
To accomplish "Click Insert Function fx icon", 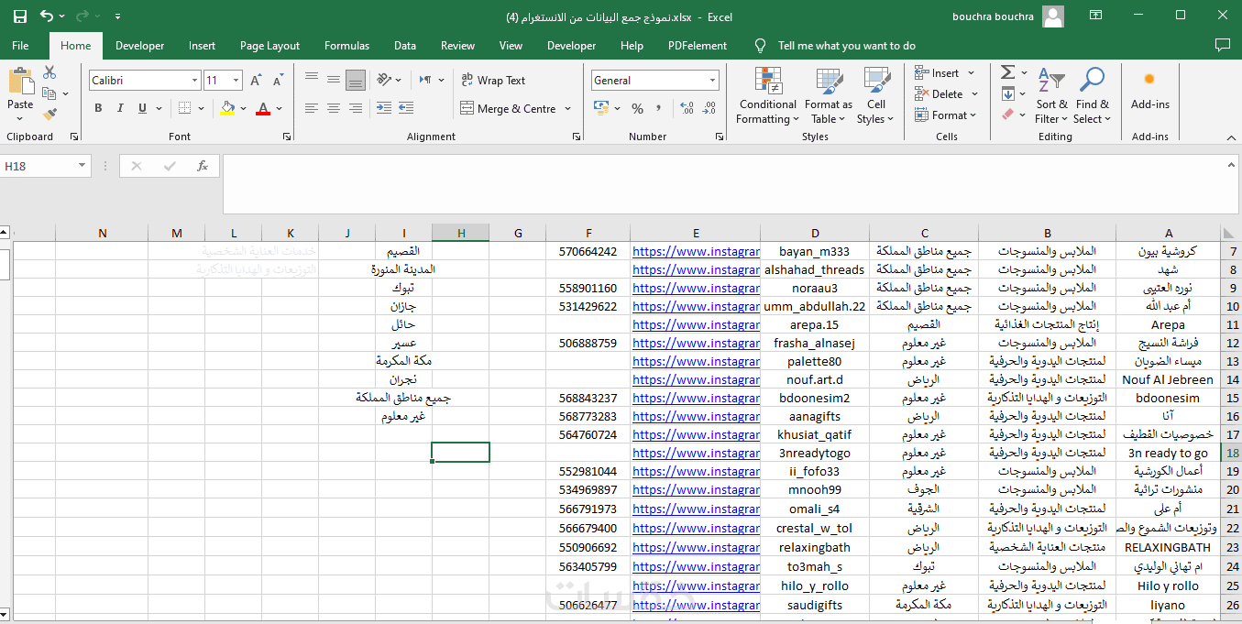I will click(203, 166).
